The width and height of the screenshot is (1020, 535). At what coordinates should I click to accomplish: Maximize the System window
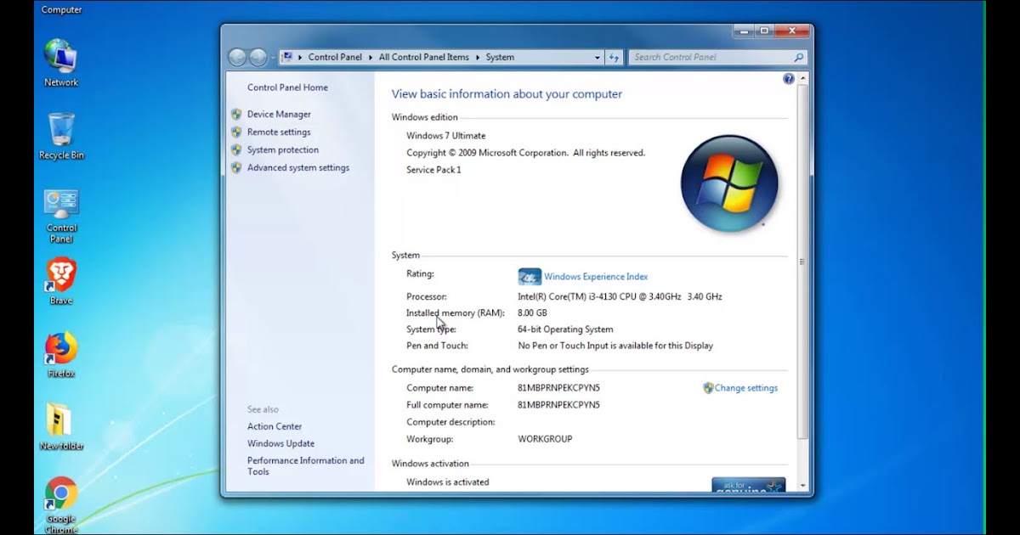pos(764,31)
